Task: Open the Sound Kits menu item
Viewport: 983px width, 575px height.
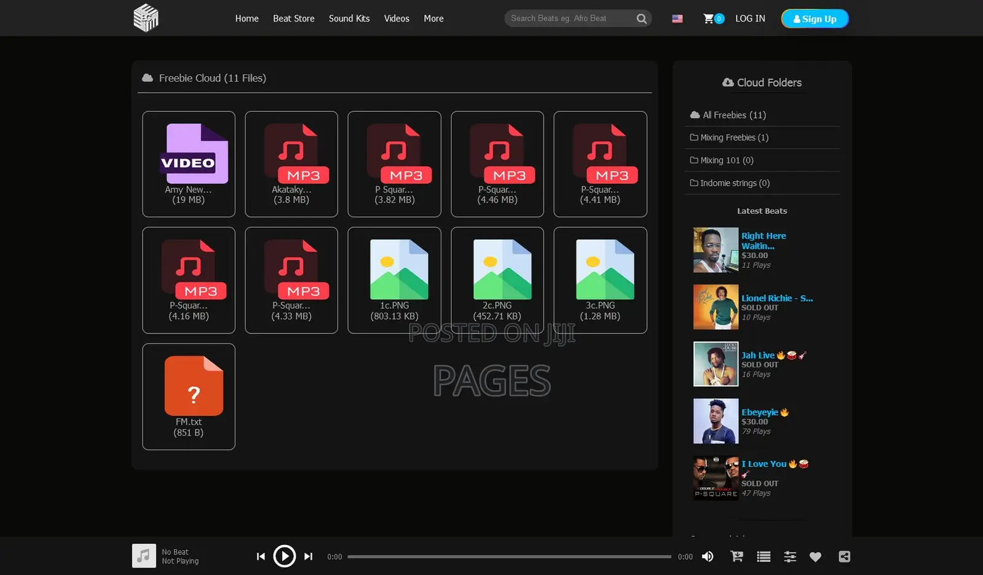Action: tap(349, 18)
